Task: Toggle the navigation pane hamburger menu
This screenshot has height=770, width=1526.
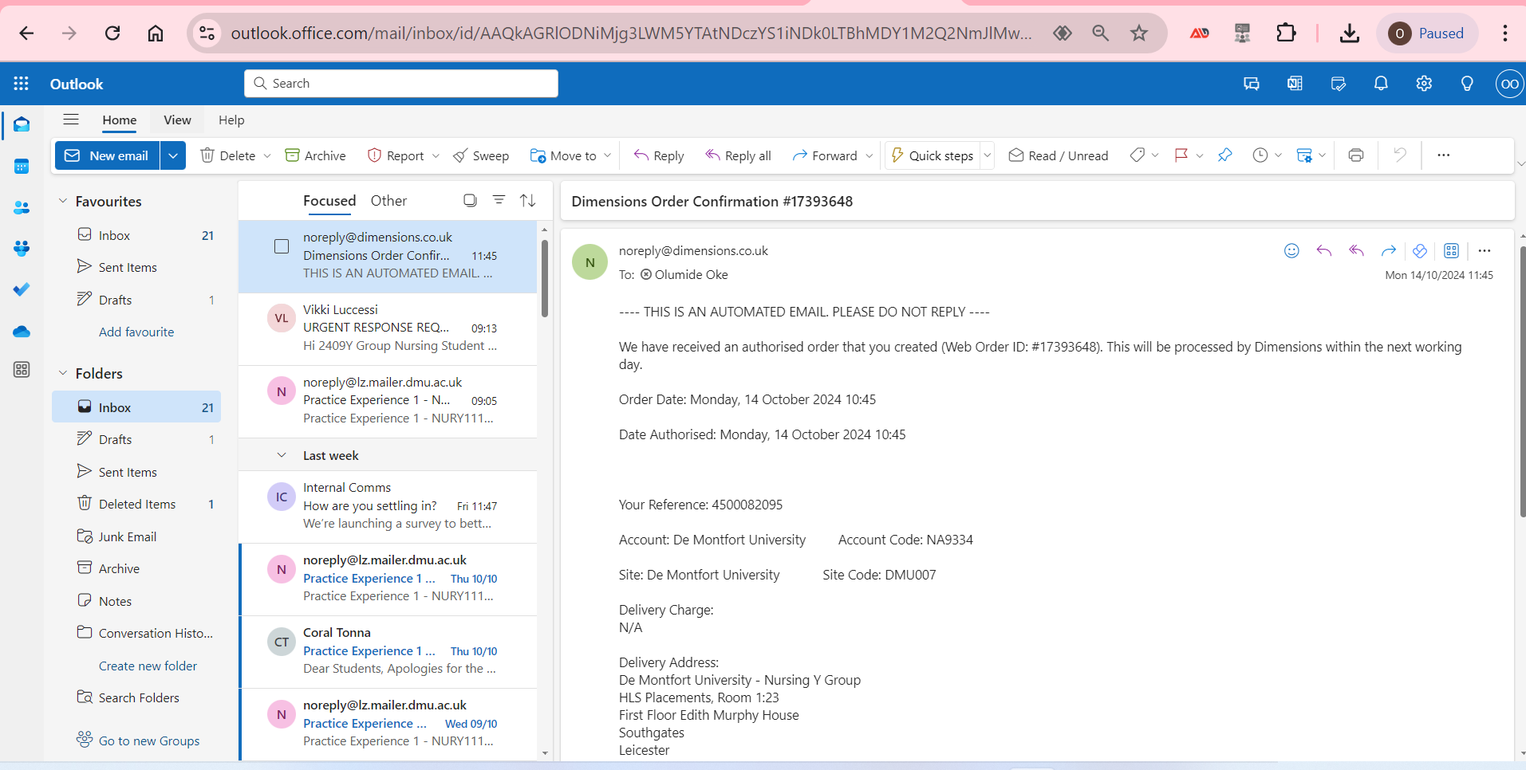Action: point(71,120)
